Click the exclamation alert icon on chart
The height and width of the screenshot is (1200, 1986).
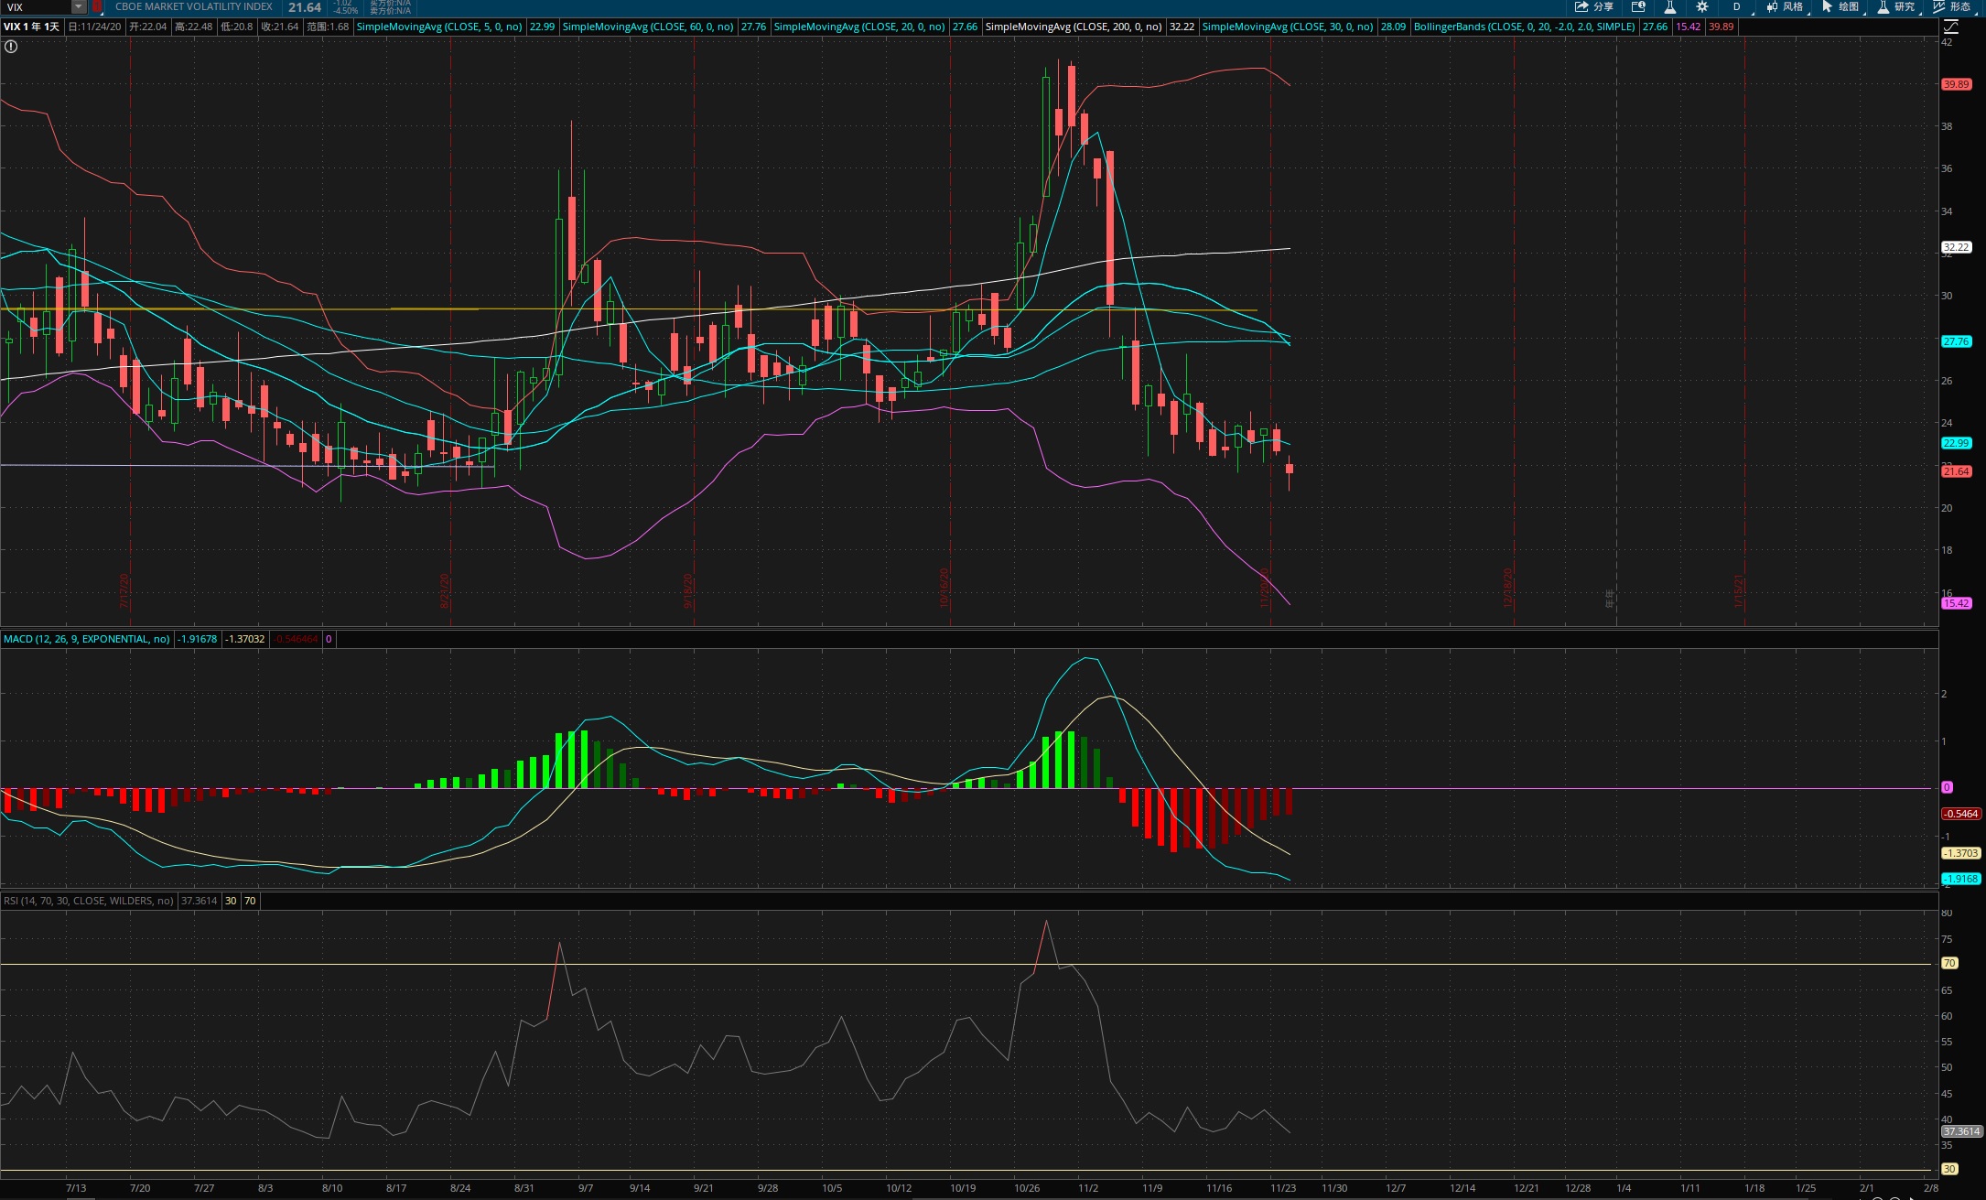tap(11, 46)
